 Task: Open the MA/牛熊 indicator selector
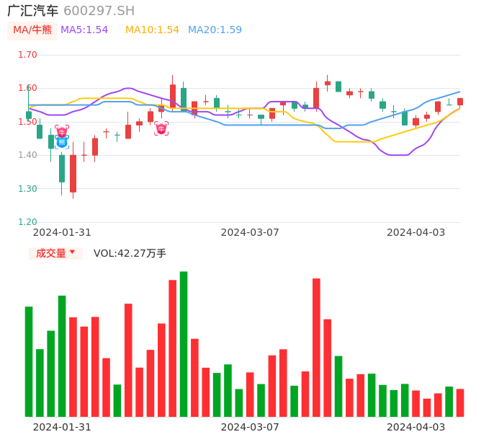pos(32,30)
